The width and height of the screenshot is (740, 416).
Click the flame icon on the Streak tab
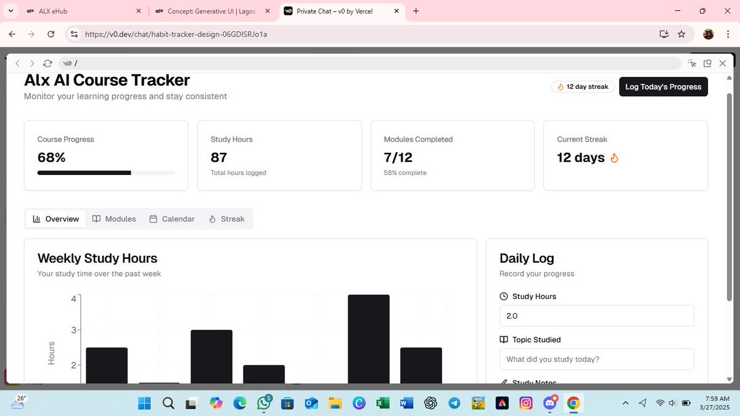pyautogui.click(x=213, y=219)
